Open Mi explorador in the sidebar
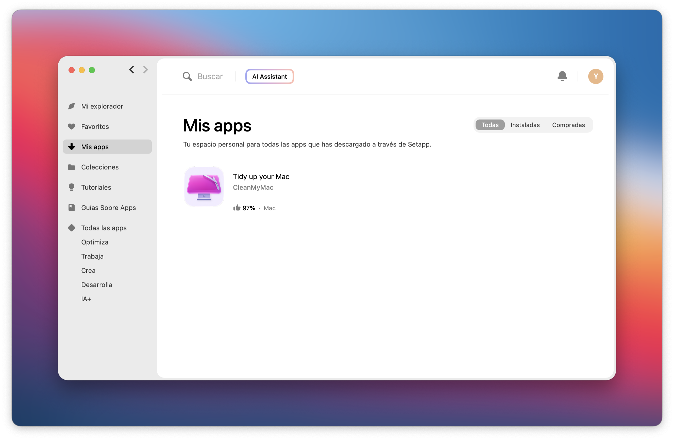674x440 pixels. [107, 106]
